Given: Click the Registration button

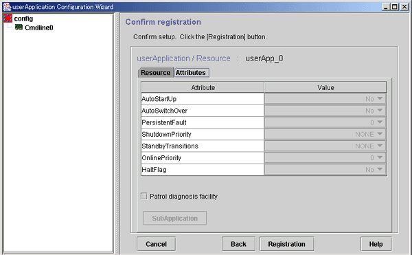Looking at the screenshot, I should coord(286,244).
